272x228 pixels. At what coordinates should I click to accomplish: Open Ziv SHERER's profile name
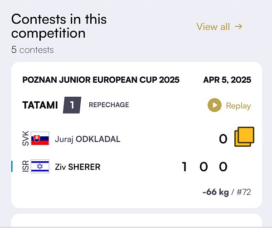pyautogui.click(x=78, y=167)
